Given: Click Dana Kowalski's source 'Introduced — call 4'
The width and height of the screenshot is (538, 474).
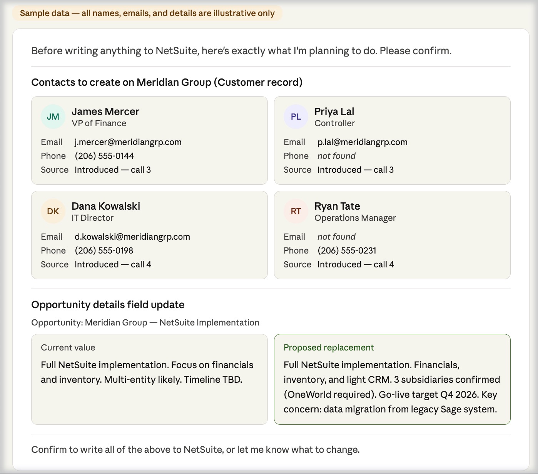Looking at the screenshot, I should tap(113, 264).
